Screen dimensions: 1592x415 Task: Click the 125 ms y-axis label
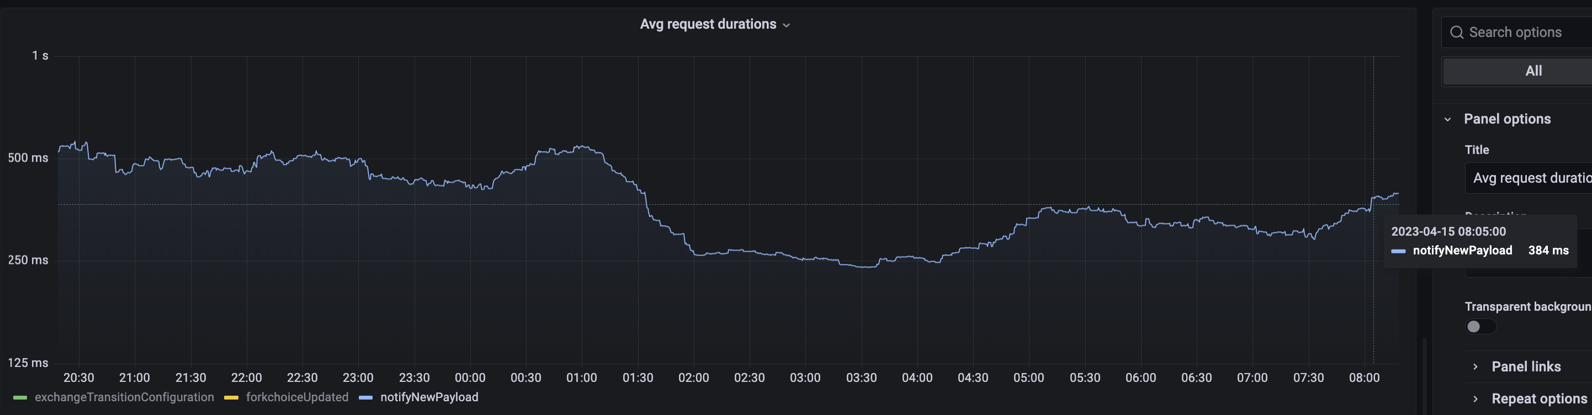(28, 363)
